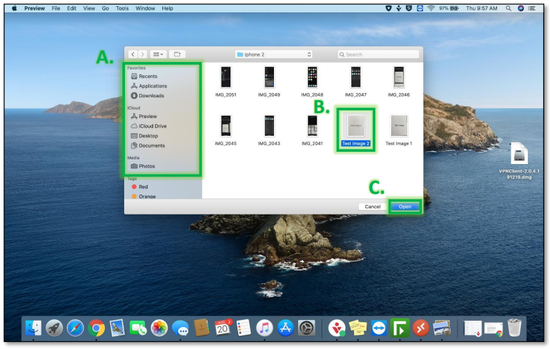Screen dimensions: 550x349
Task: Click into the Search field
Action: 380,54
